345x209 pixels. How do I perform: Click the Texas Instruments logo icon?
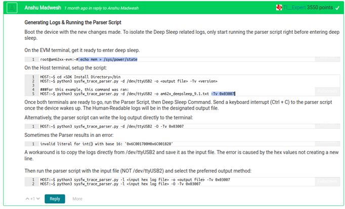pyautogui.click(x=279, y=8)
